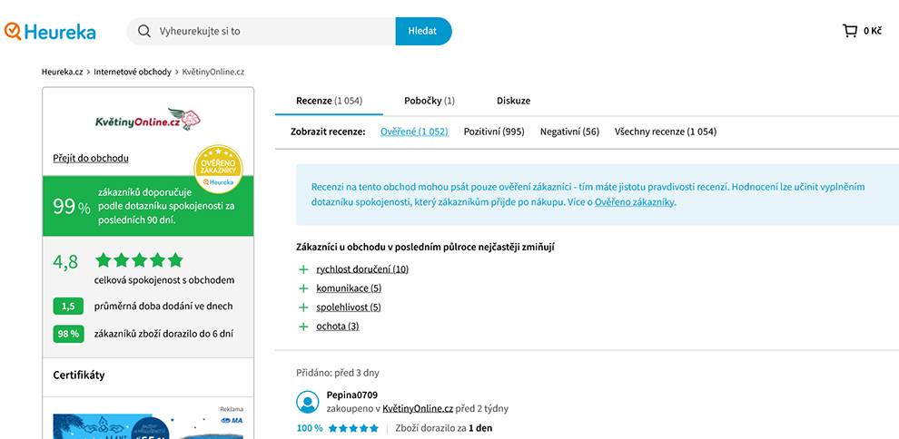
Task: Click the Ověřeno zákazníky gold badge
Action: tap(218, 169)
